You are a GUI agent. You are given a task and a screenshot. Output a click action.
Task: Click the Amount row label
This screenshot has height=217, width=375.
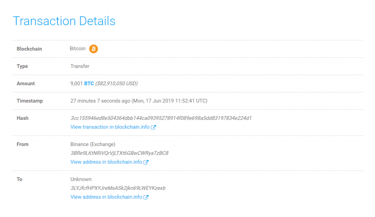(x=26, y=83)
